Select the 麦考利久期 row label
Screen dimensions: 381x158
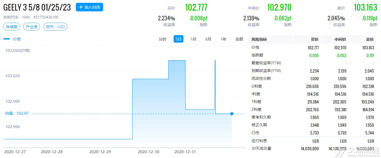click(x=261, y=117)
